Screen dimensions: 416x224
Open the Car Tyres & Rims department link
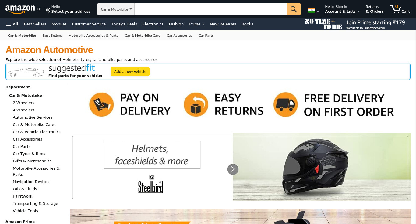pos(29,154)
